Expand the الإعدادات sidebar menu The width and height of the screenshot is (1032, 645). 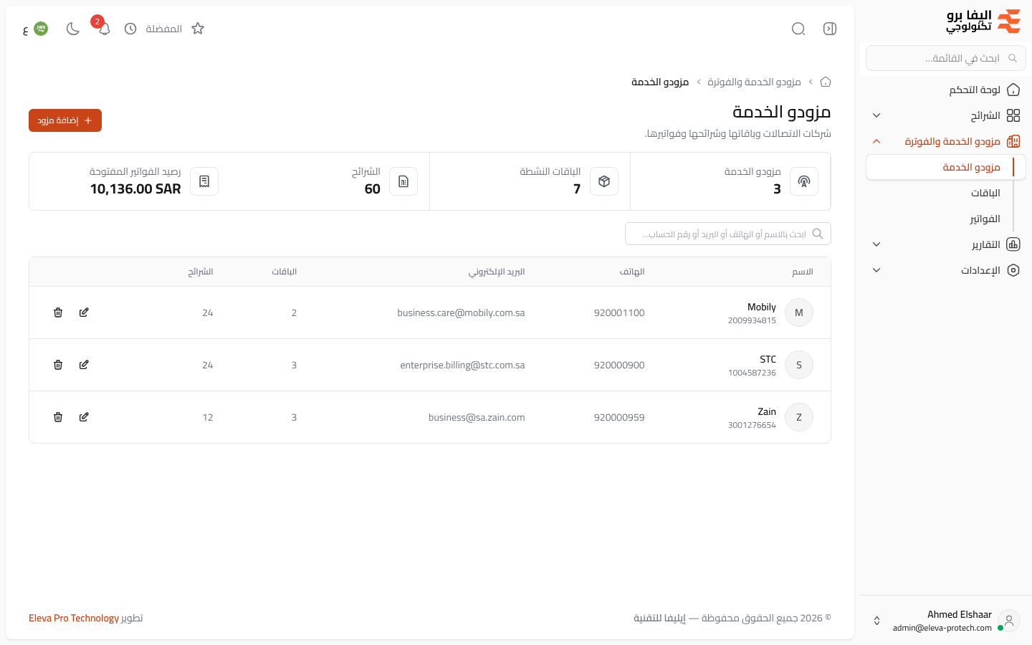click(946, 270)
